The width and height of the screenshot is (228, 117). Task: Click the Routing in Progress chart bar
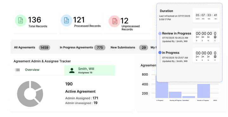(x=175, y=95)
